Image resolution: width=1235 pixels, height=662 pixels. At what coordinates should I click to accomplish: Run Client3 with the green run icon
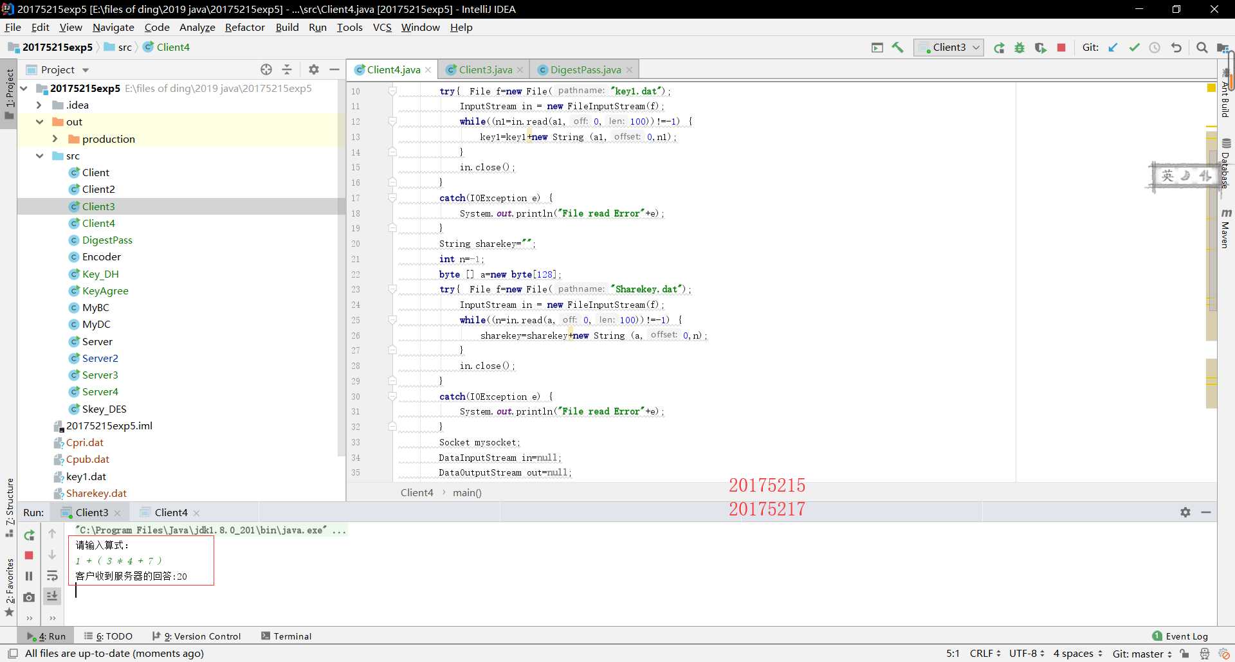pos(999,48)
